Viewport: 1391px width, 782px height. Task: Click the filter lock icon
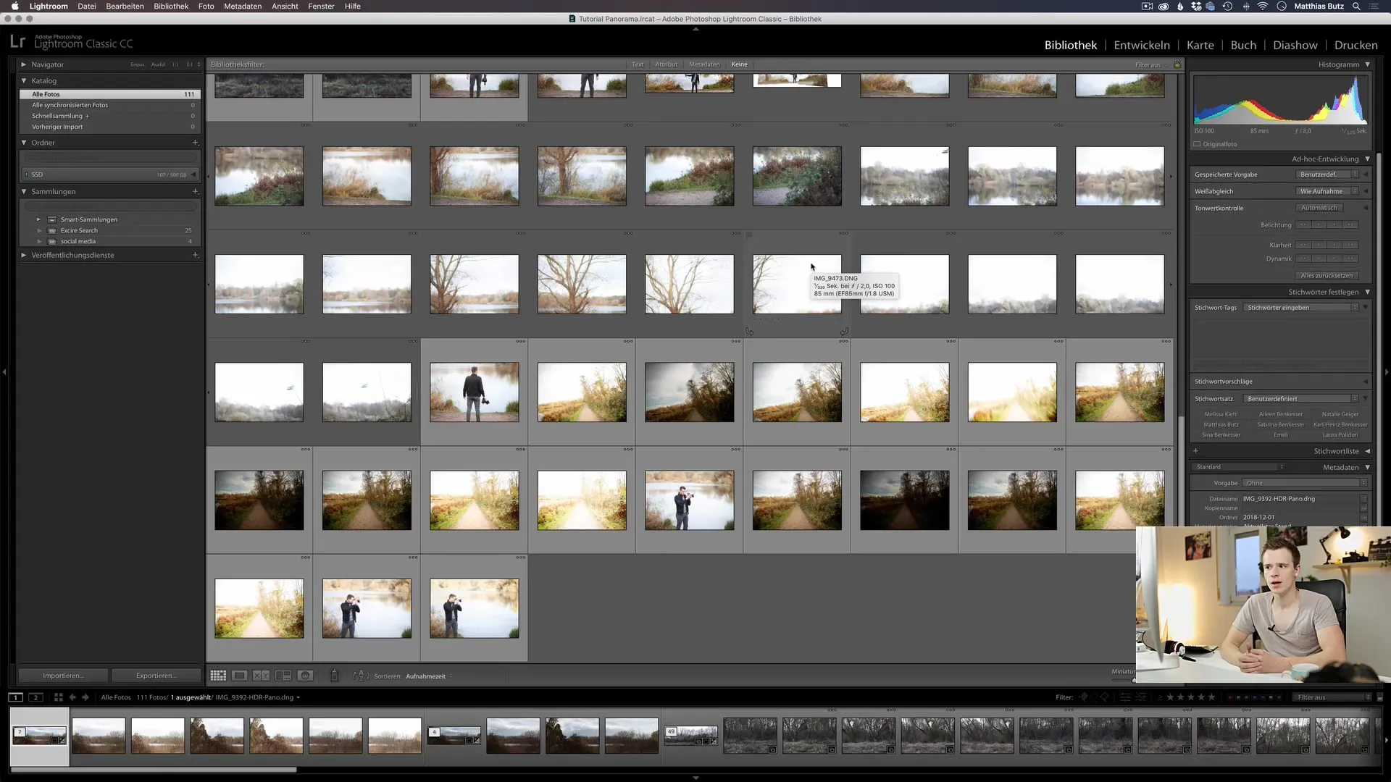tap(1177, 64)
